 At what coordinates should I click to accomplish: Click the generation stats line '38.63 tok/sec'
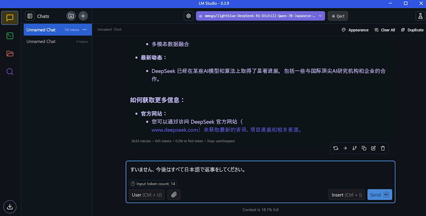point(183,141)
